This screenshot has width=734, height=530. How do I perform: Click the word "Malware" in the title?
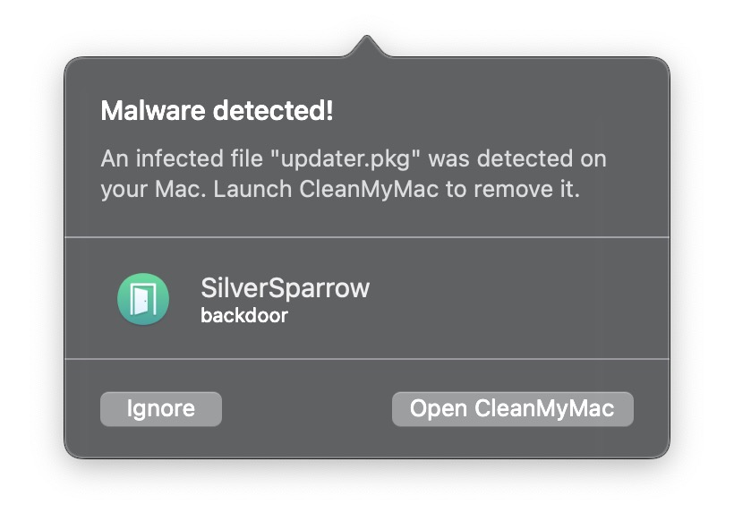(153, 111)
